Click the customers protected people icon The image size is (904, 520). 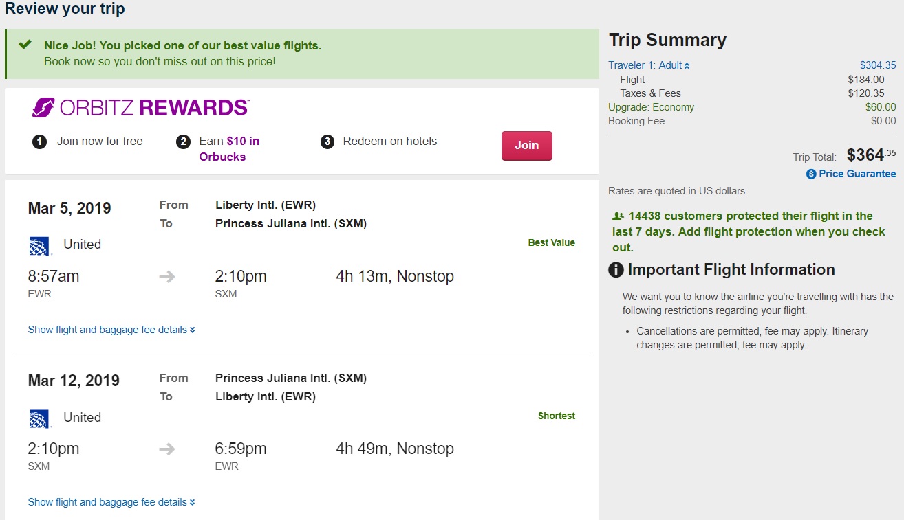tap(618, 216)
